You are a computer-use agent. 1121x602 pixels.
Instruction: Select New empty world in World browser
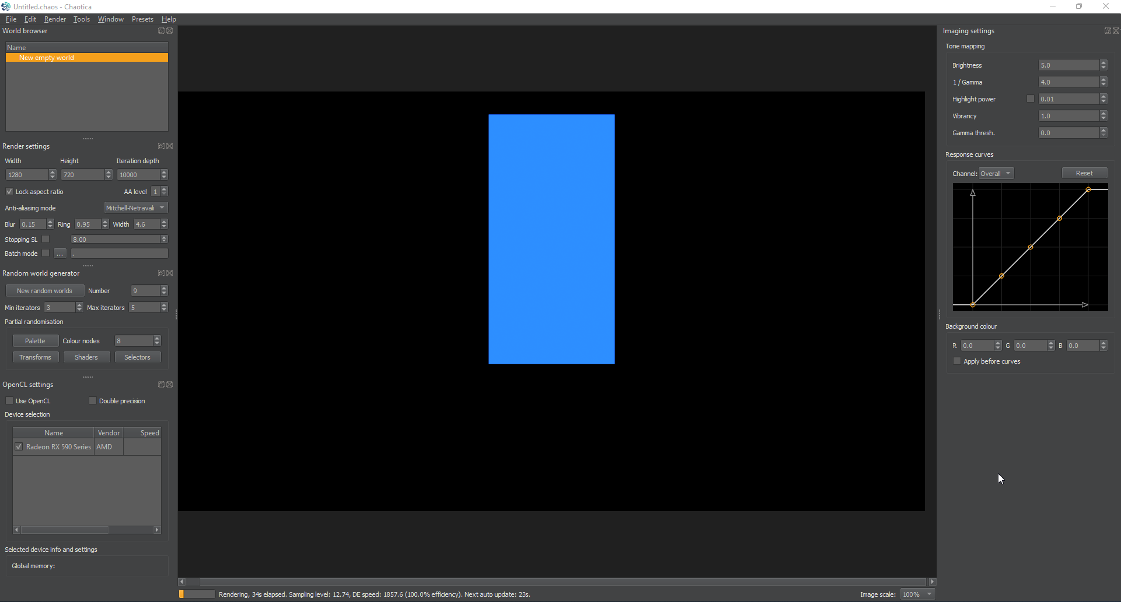[x=87, y=58]
